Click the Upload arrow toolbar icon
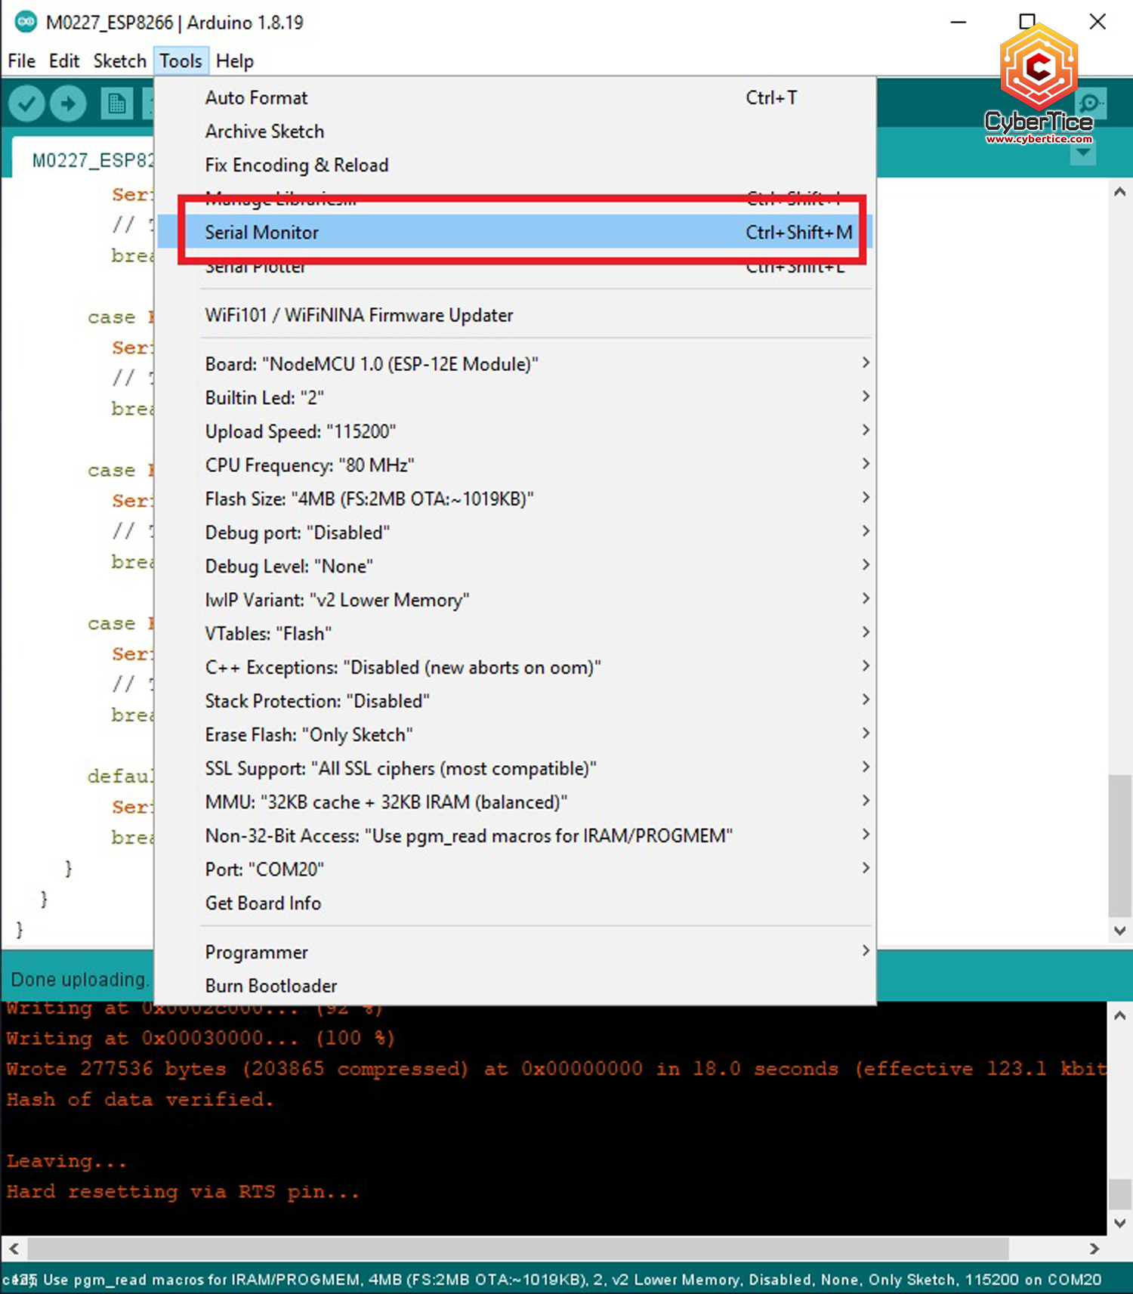 [68, 103]
